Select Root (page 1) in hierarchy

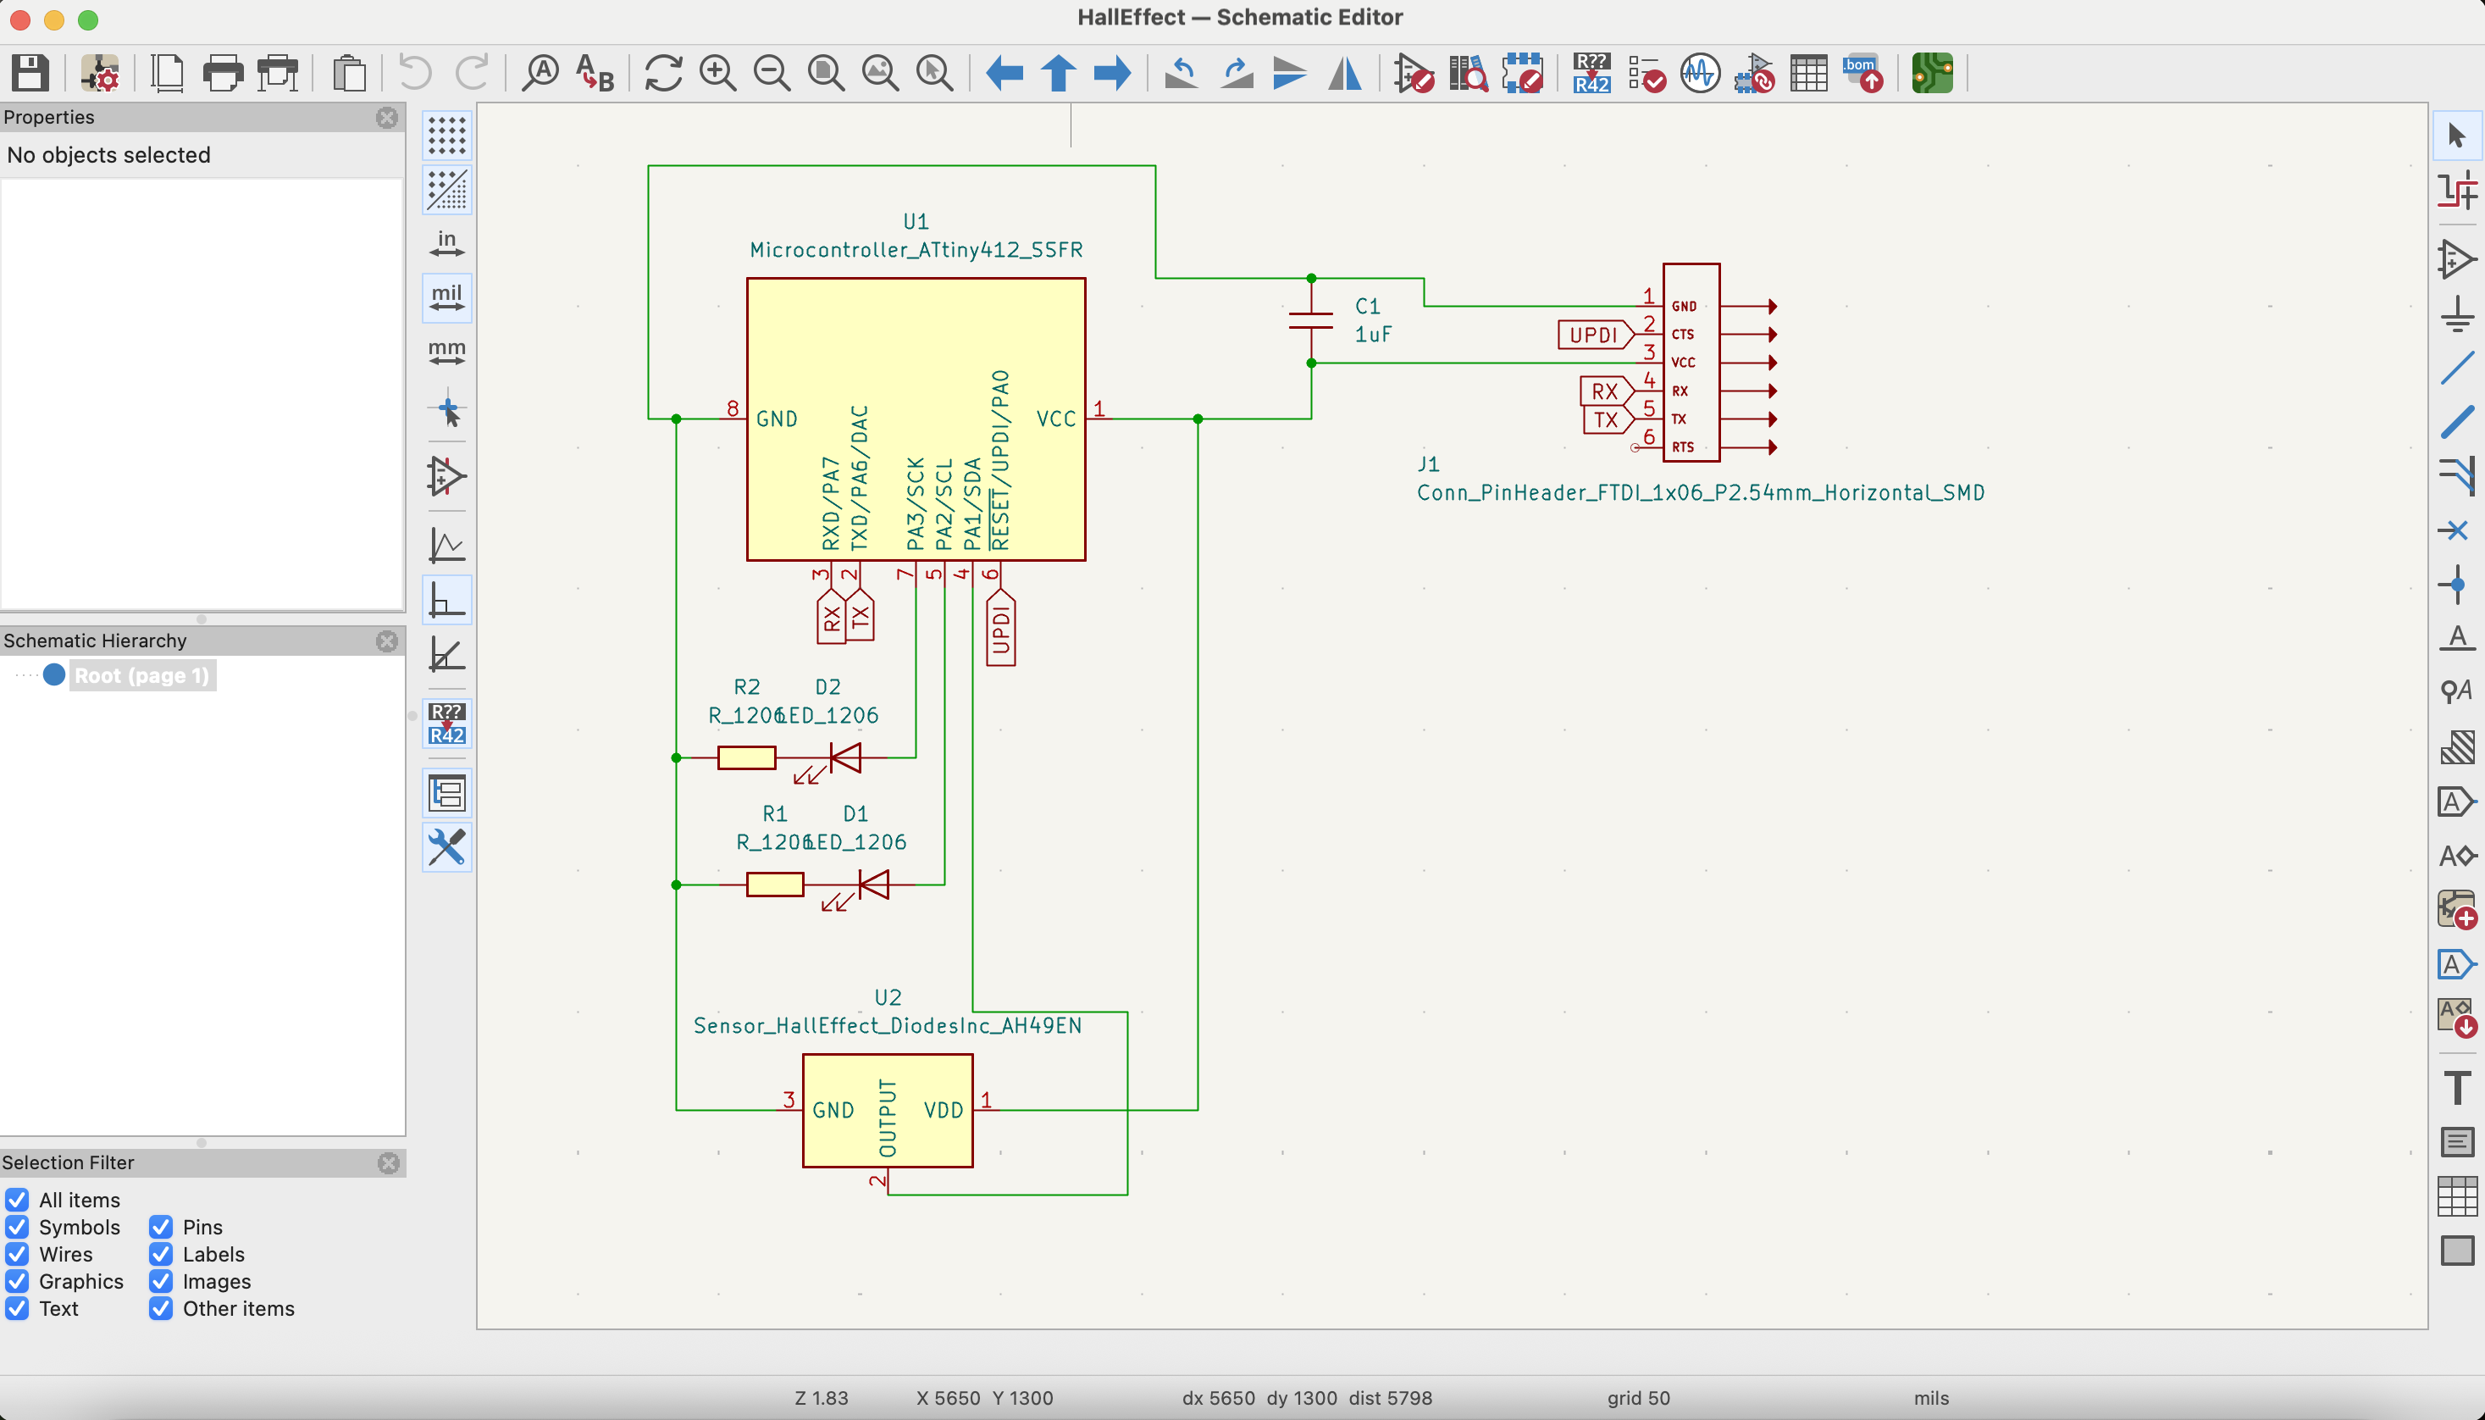point(141,675)
